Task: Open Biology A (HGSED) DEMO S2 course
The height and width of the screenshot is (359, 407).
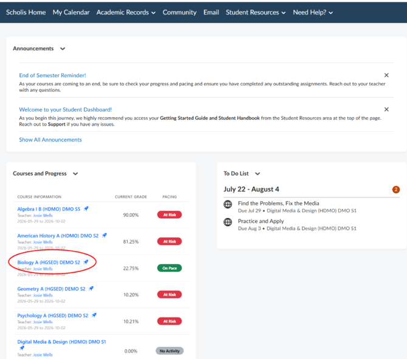Action: pyautogui.click(x=49, y=262)
